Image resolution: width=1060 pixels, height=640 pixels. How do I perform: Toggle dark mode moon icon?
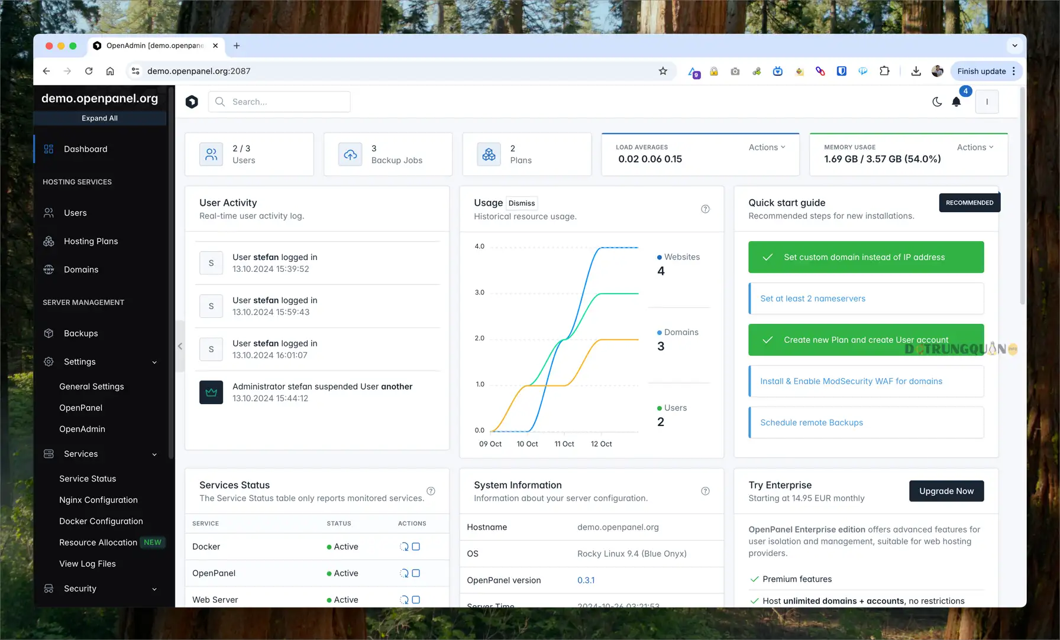click(937, 102)
